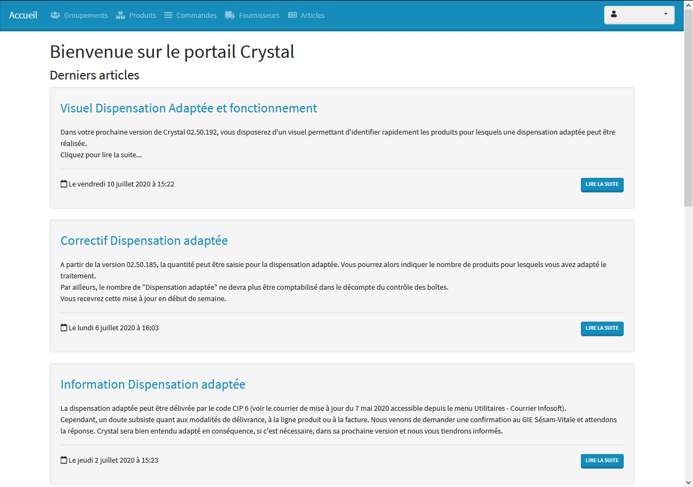Screen dimensions: 693x487
Task: Click the Produits boxes icon
Action: (120, 15)
